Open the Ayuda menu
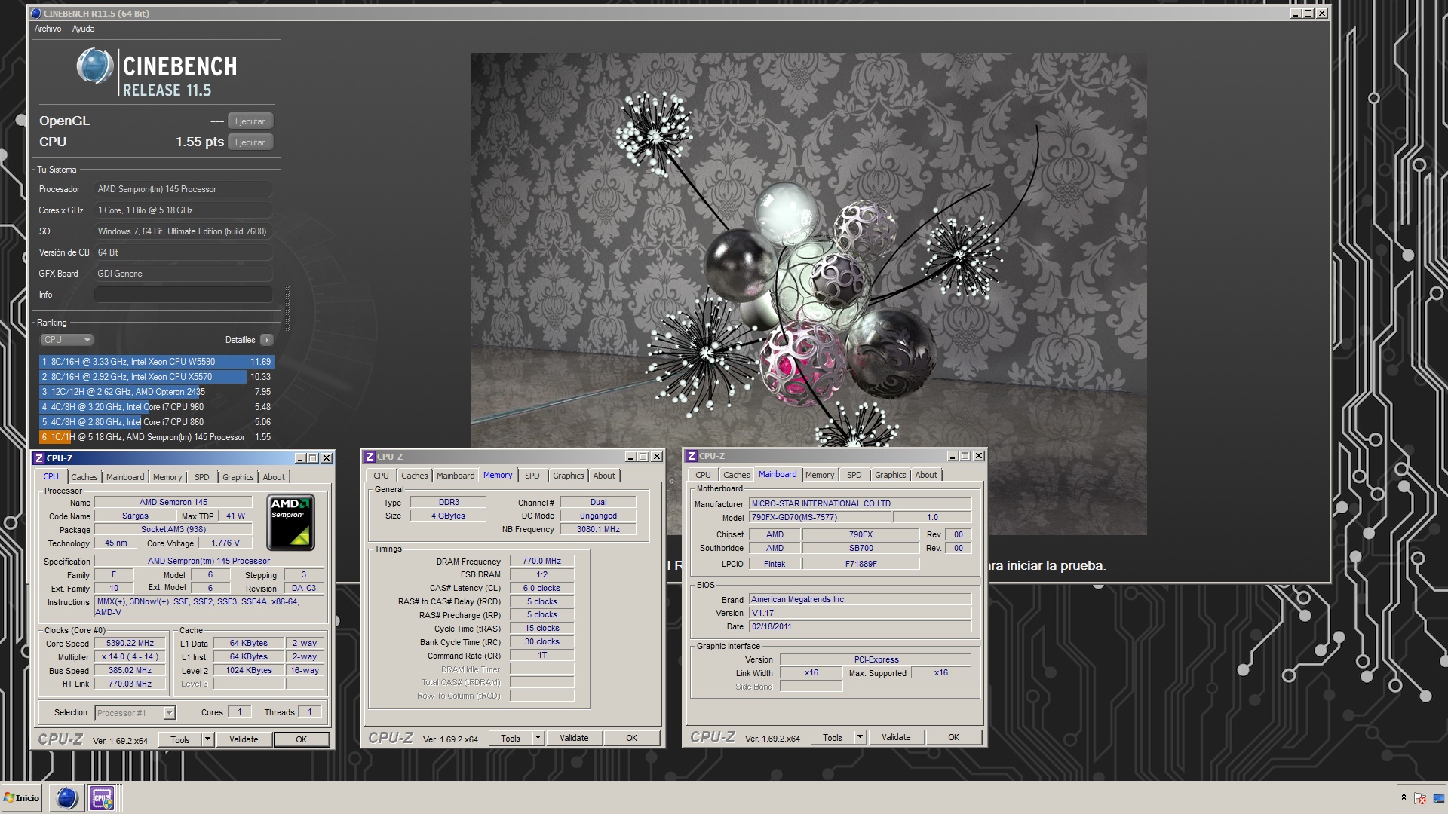The width and height of the screenshot is (1448, 814). tap(83, 29)
